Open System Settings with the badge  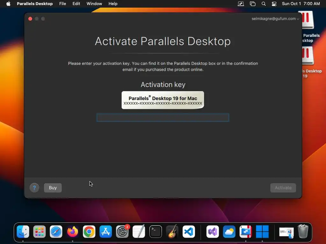tap(122, 232)
